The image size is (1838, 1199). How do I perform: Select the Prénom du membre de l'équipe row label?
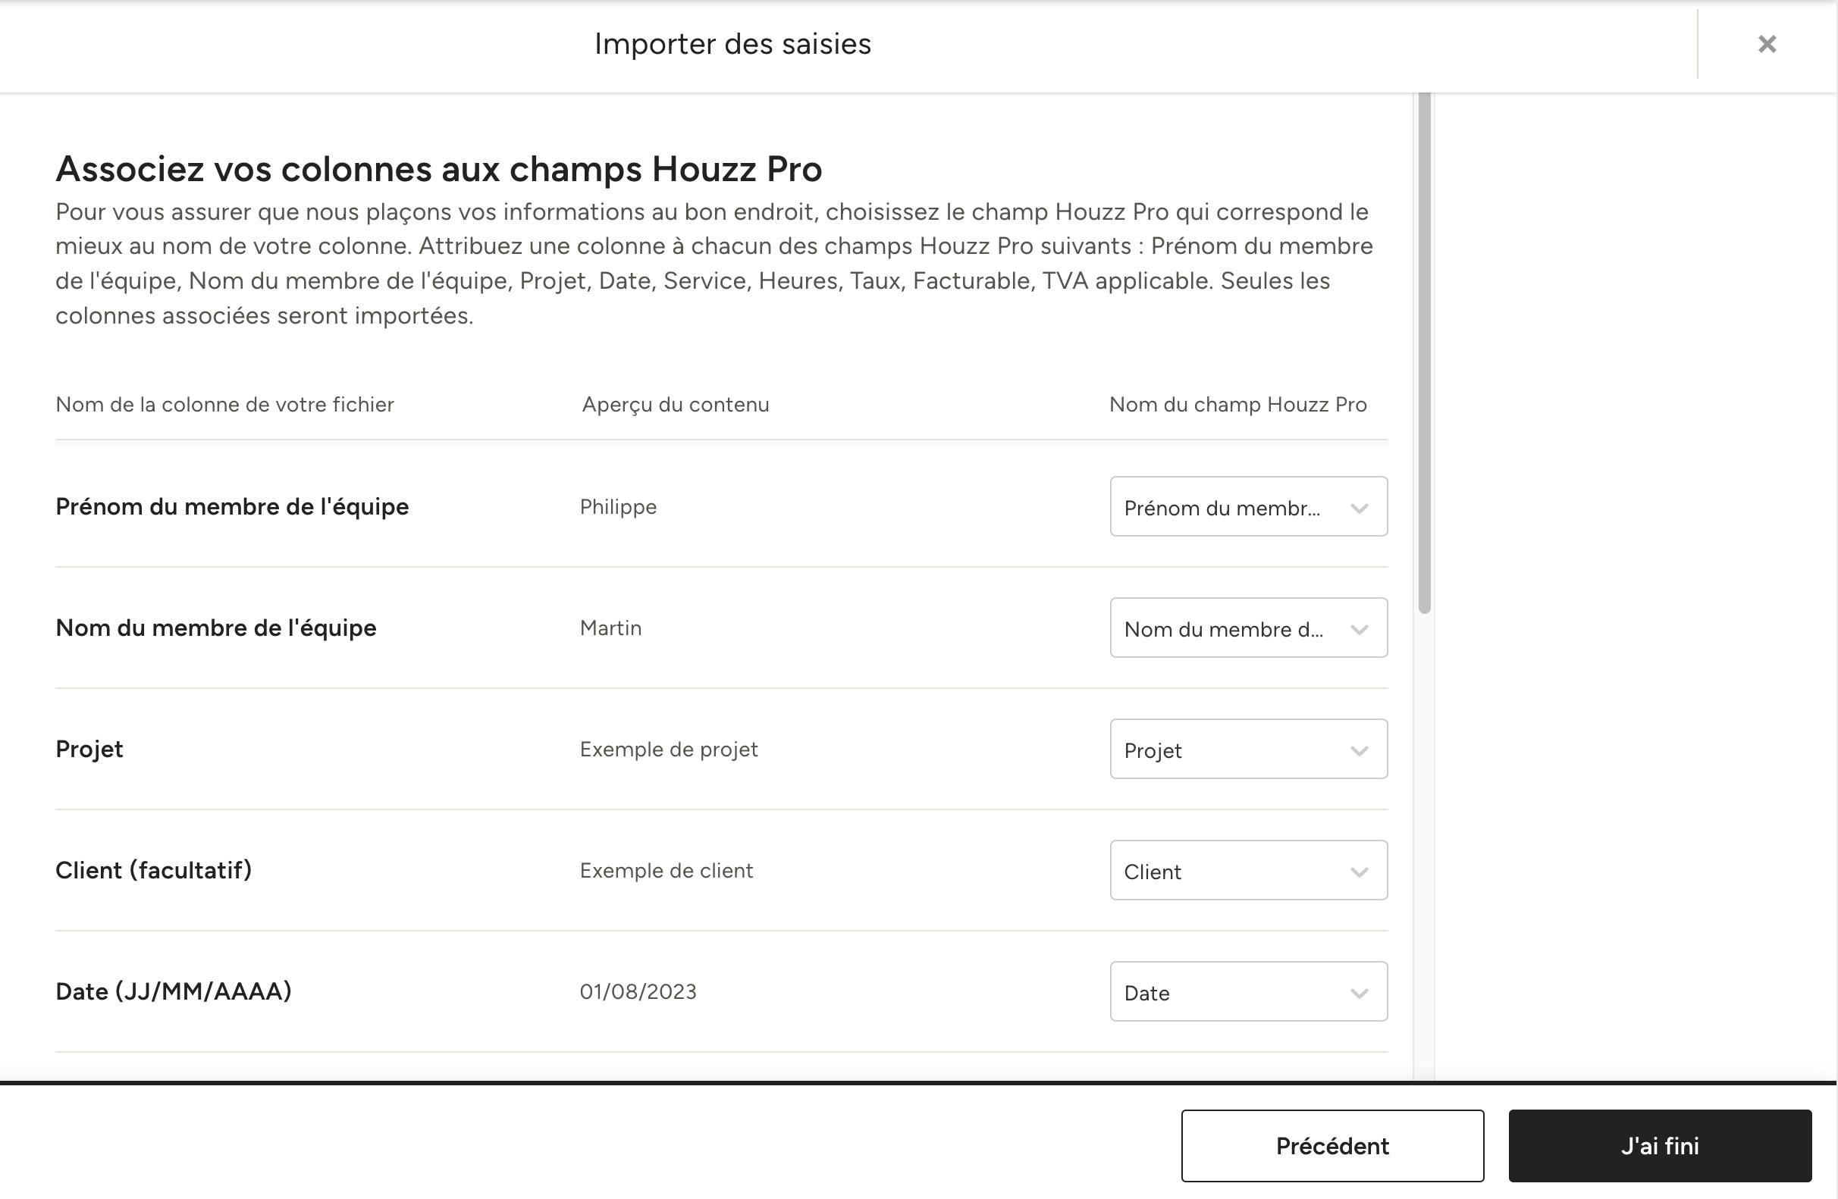point(233,506)
